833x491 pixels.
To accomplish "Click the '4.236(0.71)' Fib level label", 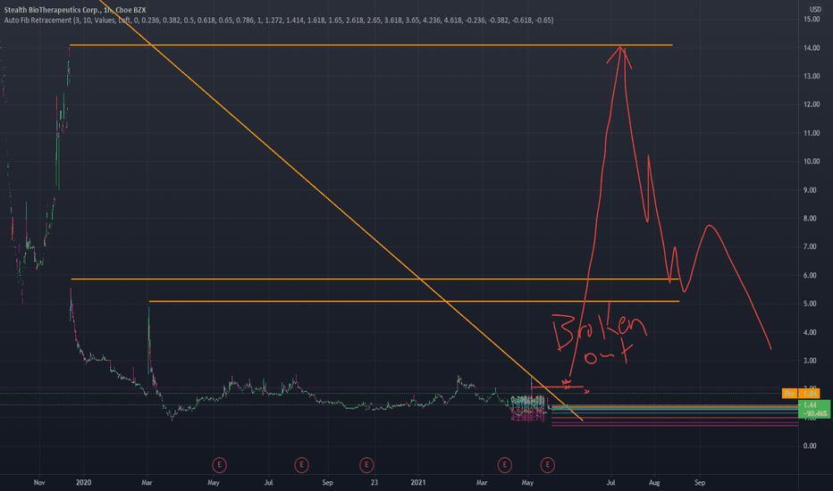I will 527,419.
